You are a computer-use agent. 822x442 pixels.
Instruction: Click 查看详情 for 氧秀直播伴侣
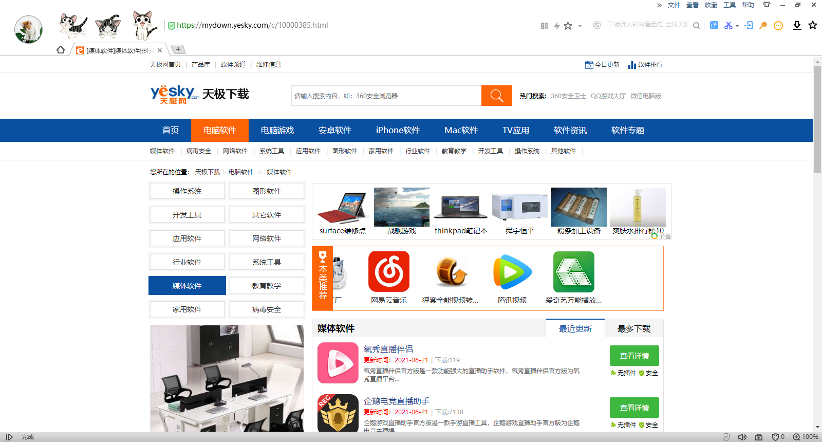tap(634, 356)
